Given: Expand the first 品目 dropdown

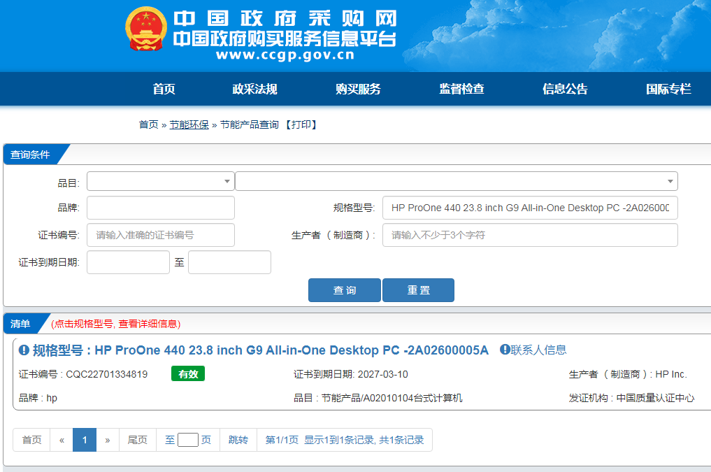Looking at the screenshot, I should pos(161,181).
